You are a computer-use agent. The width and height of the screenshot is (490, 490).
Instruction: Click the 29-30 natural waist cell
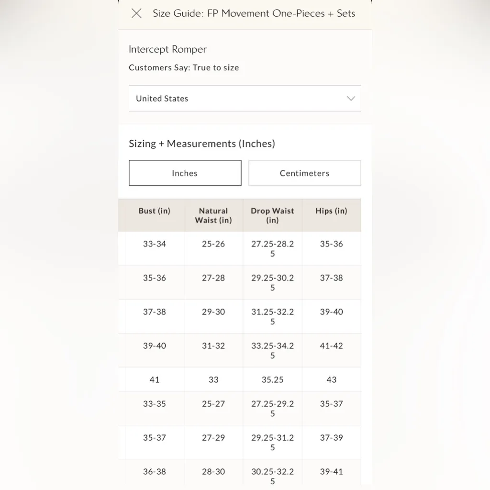click(213, 312)
